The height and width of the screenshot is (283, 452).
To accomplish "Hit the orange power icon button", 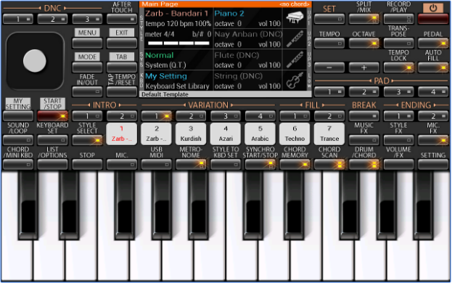I will pos(433,8).
